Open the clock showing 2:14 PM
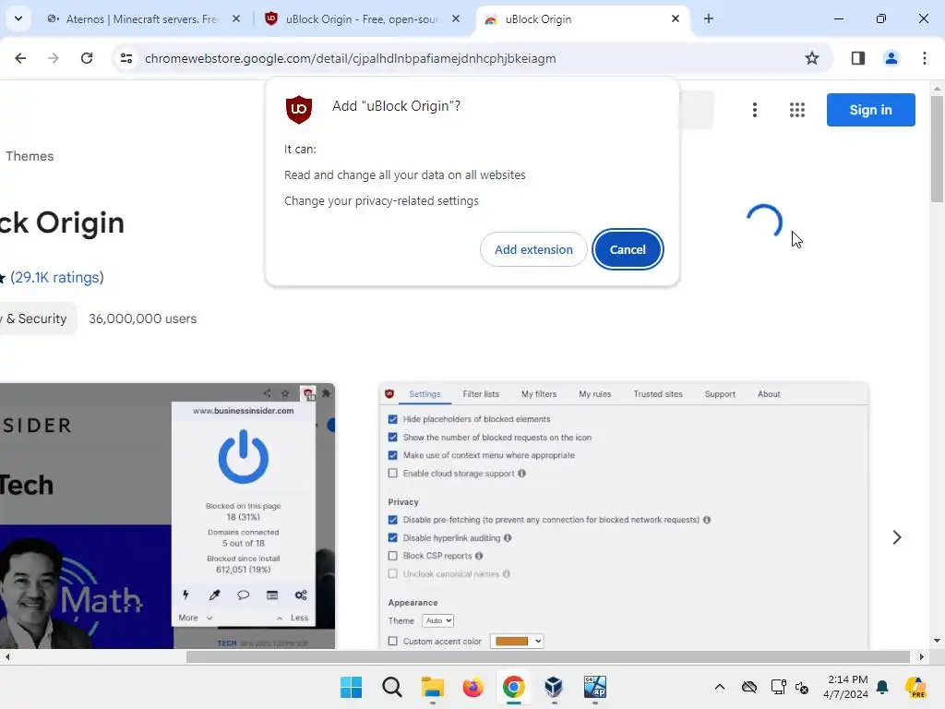The height and width of the screenshot is (709, 945). (846, 687)
